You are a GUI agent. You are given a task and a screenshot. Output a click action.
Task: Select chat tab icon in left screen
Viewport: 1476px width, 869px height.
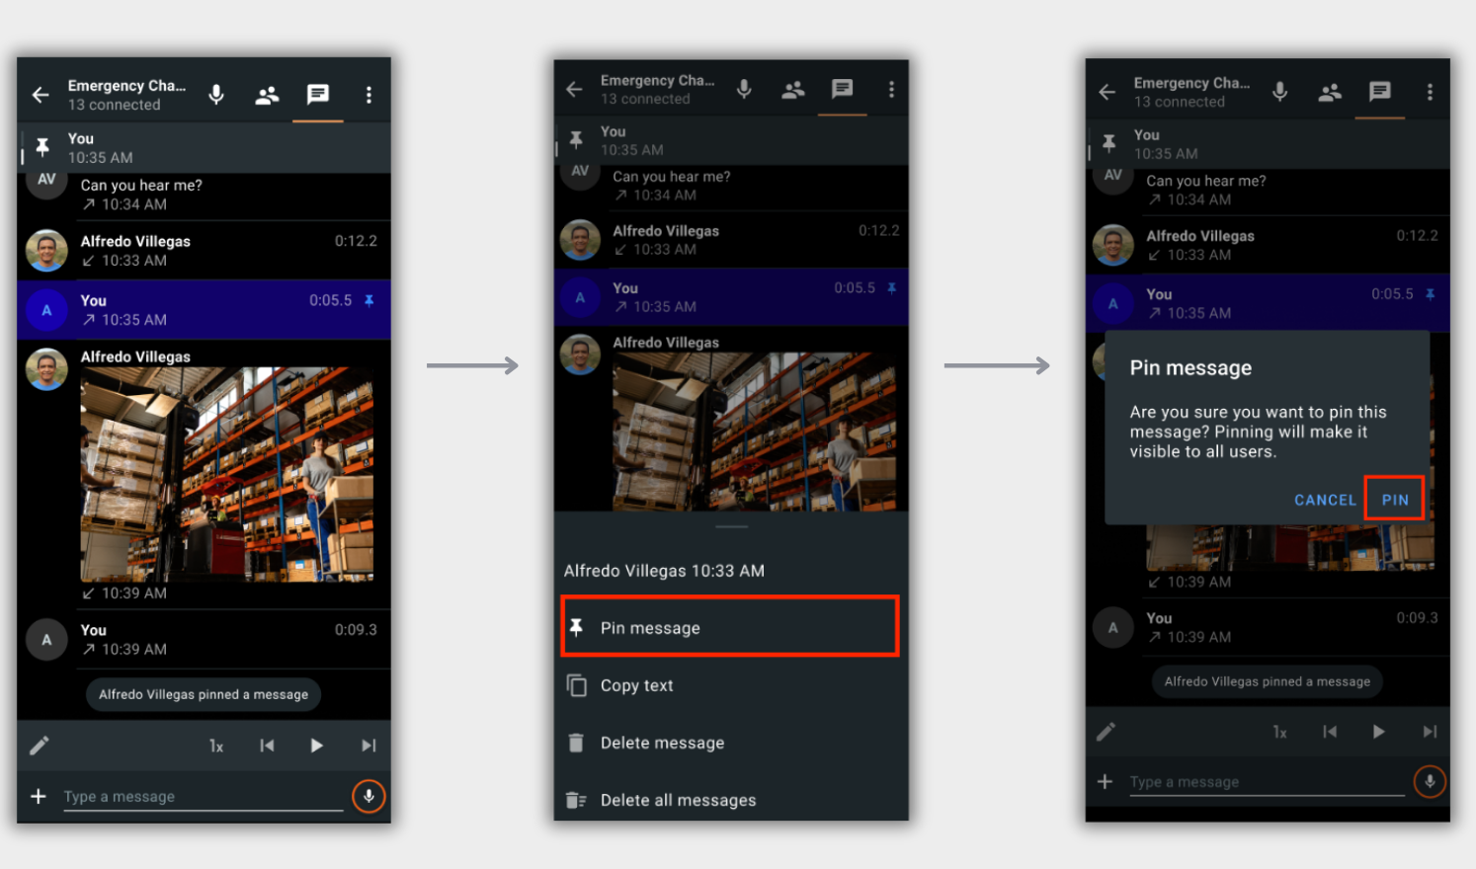coord(317,94)
